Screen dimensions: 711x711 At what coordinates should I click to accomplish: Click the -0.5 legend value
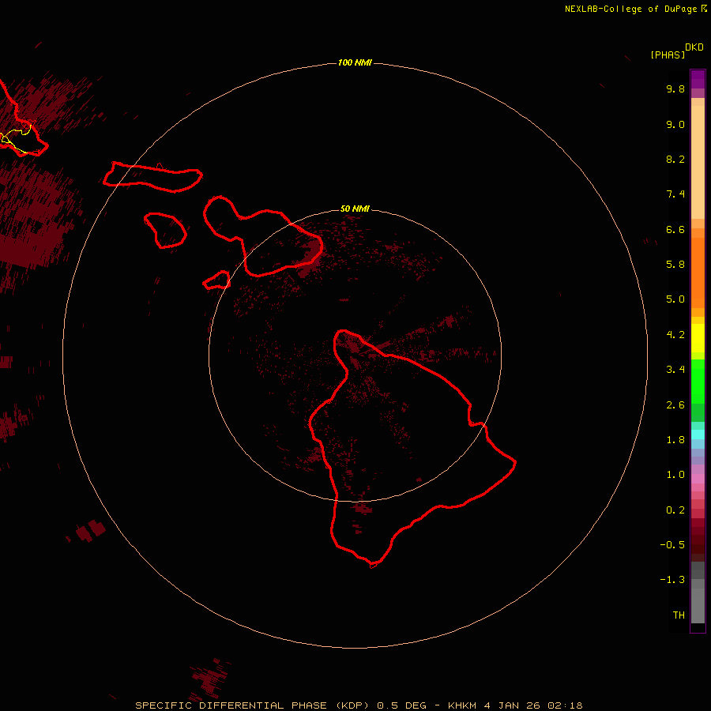pos(672,545)
